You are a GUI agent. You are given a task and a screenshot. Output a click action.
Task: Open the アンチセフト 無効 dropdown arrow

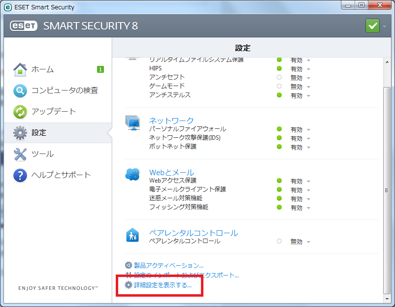pos(309,78)
